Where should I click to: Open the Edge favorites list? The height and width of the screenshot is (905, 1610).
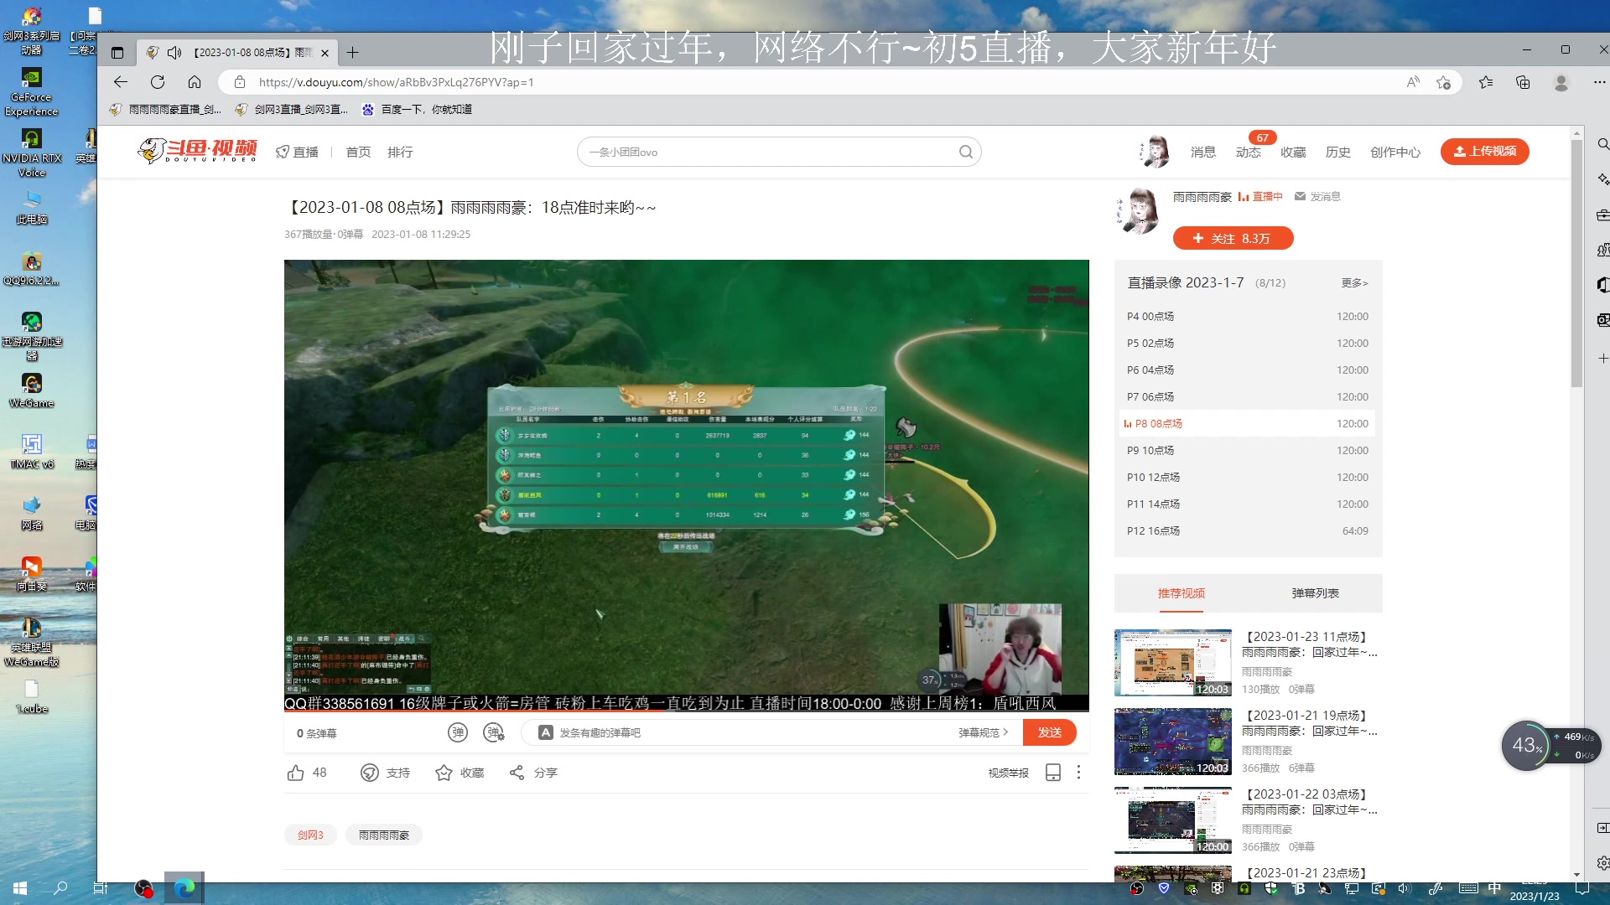(1486, 82)
